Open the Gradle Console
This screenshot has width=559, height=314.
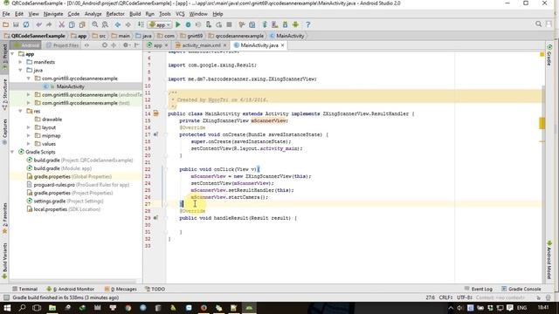(x=521, y=289)
